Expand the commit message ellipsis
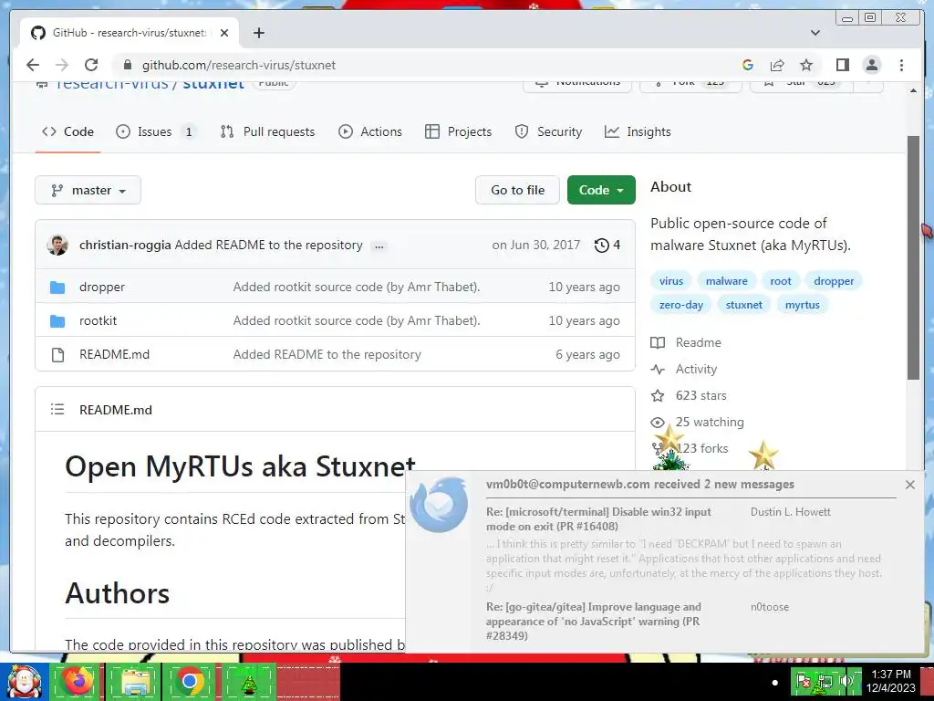The height and width of the screenshot is (701, 934). coord(379,246)
